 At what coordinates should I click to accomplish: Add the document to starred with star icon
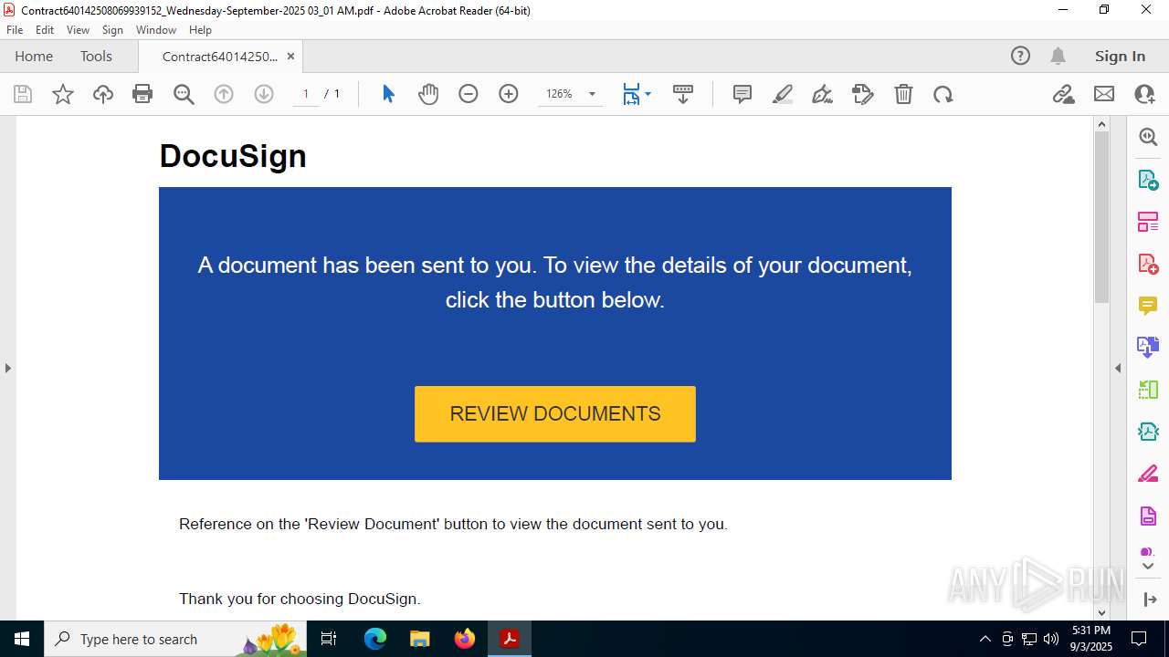pyautogui.click(x=63, y=94)
